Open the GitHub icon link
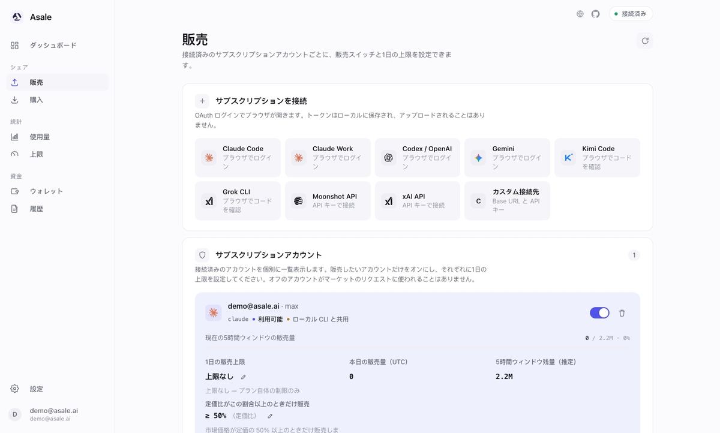 pos(595,14)
